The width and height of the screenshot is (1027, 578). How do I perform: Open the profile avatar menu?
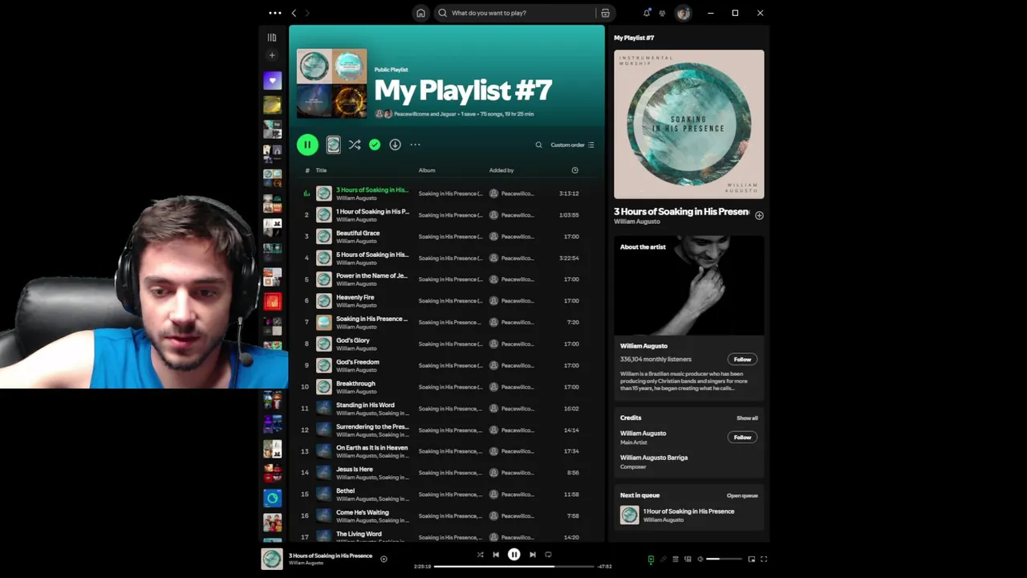click(x=683, y=13)
